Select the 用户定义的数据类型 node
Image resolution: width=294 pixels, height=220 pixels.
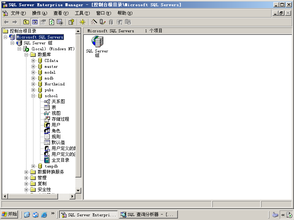[63, 148]
